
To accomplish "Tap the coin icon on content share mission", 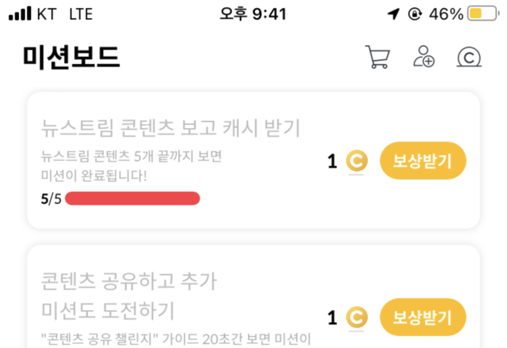I will [x=357, y=318].
